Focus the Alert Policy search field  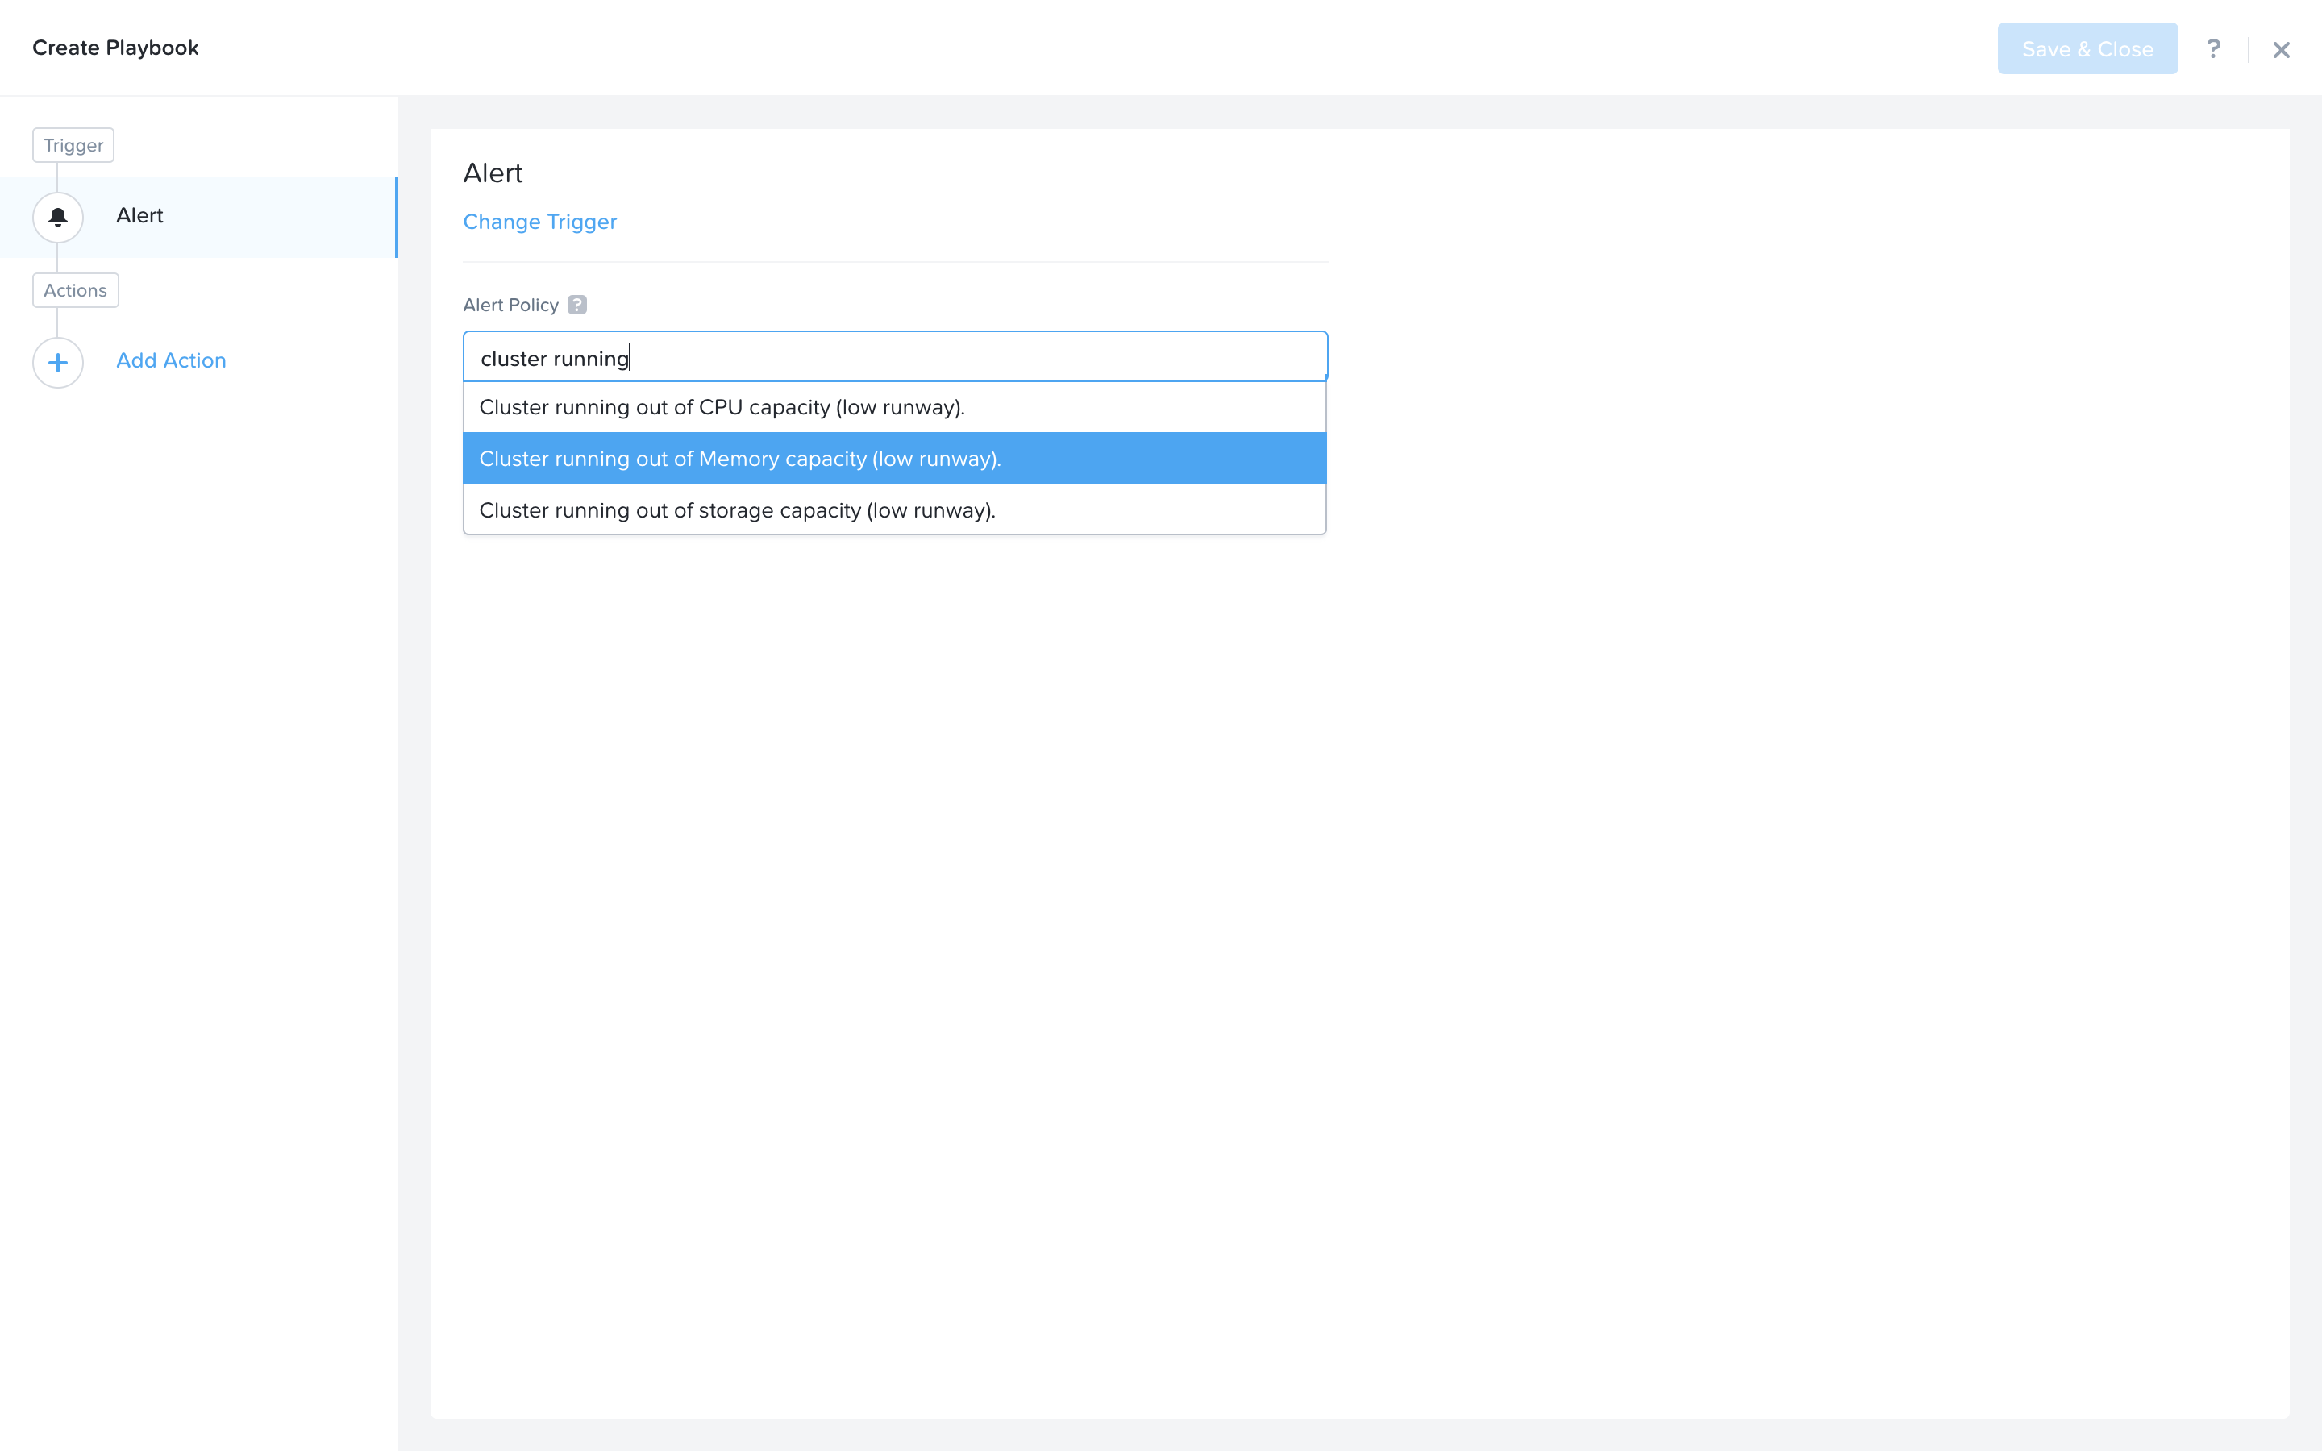894,357
